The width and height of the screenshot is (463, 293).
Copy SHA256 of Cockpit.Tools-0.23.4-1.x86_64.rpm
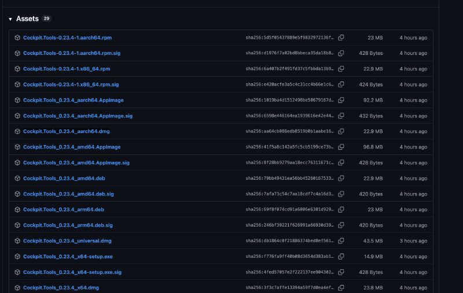[x=341, y=69]
